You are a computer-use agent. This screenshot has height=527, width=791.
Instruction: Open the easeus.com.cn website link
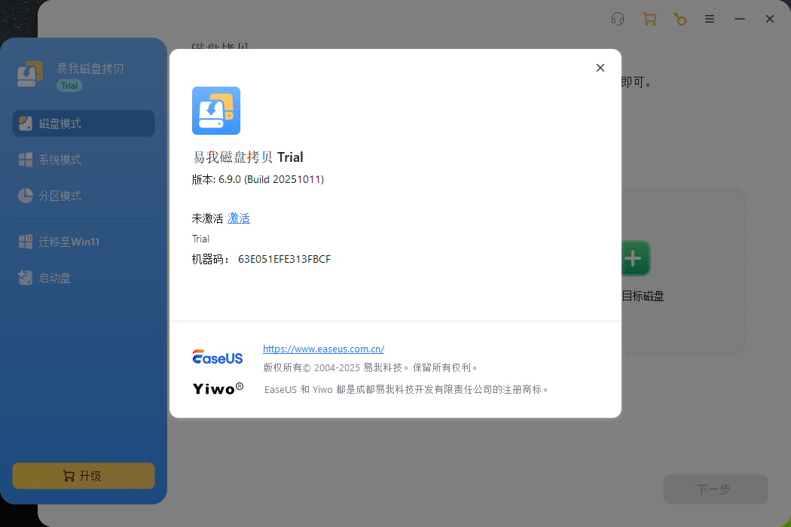323,349
